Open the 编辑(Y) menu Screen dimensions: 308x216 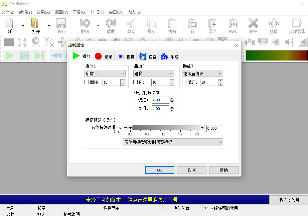click(x=25, y=12)
